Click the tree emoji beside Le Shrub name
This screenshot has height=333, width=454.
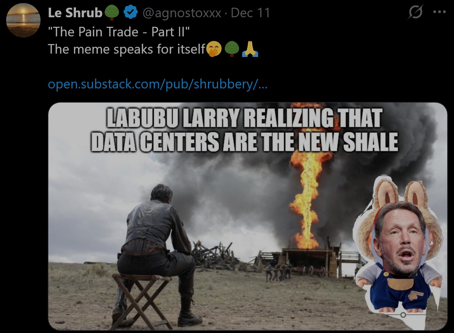click(112, 13)
